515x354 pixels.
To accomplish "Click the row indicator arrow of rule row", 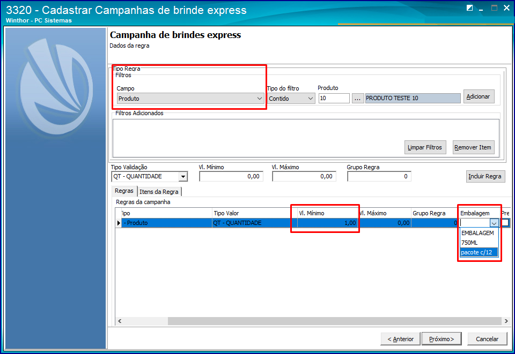I will (119, 223).
